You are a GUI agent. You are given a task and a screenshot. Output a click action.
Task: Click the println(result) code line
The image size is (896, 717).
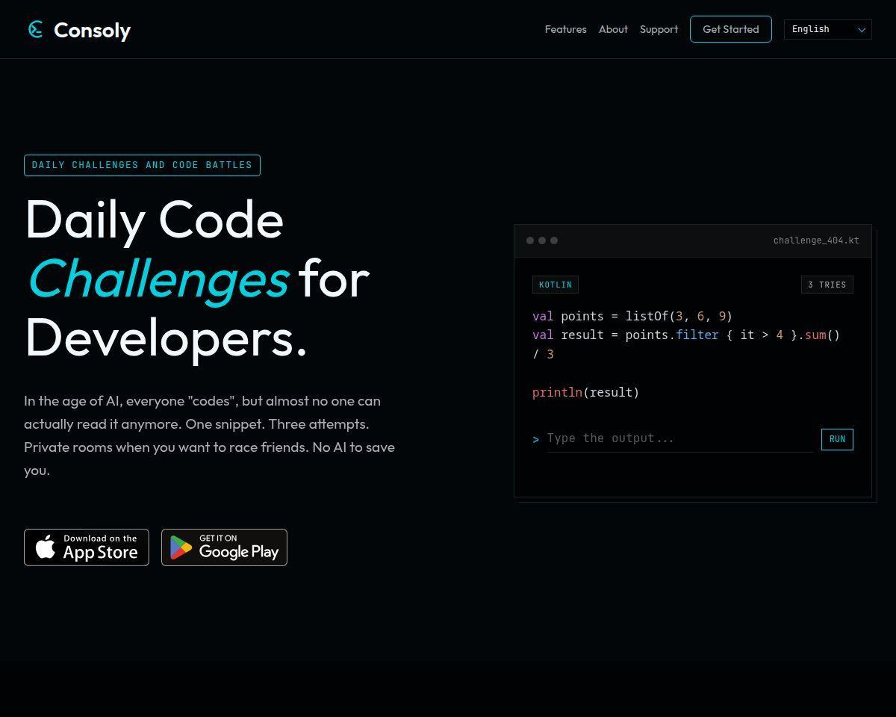click(585, 392)
